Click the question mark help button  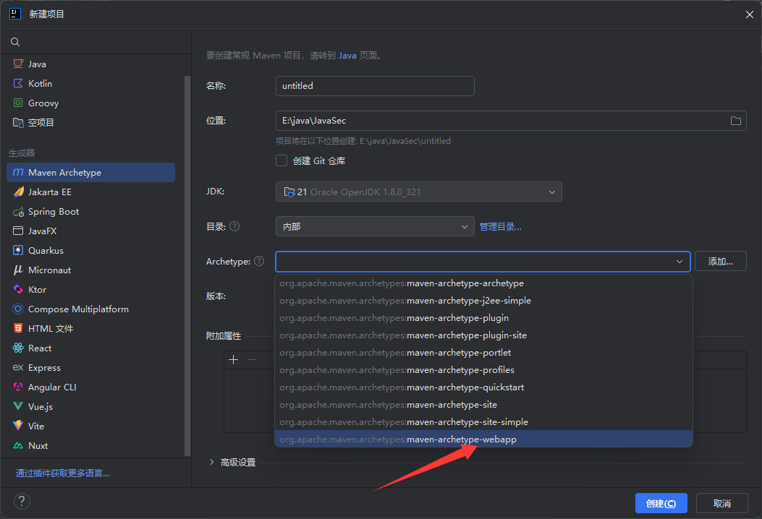click(22, 502)
